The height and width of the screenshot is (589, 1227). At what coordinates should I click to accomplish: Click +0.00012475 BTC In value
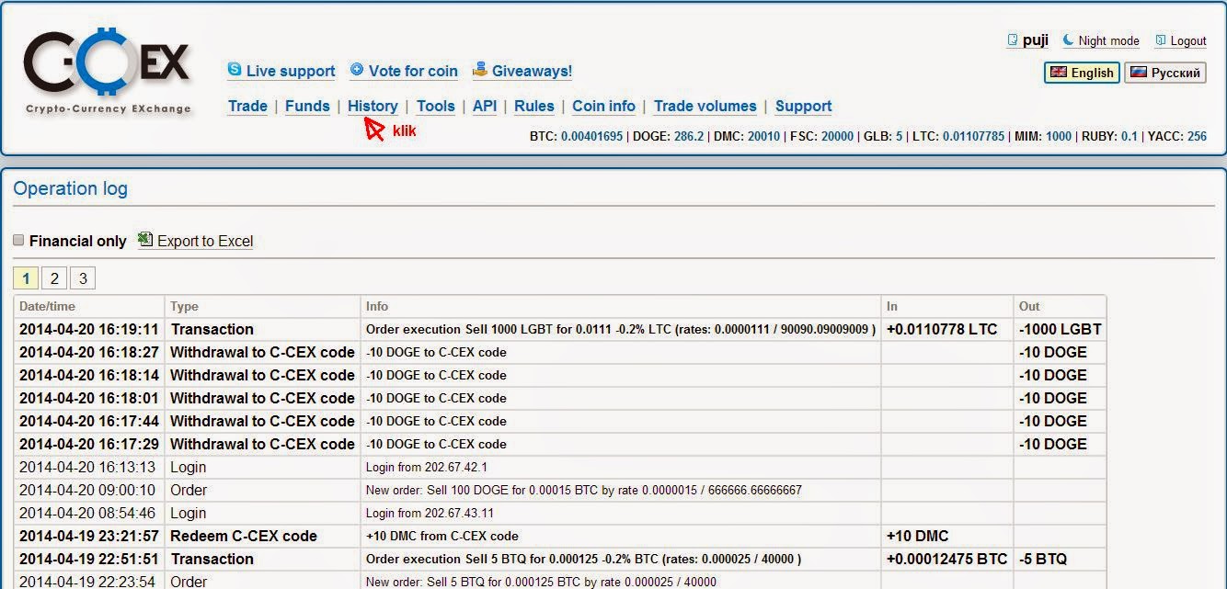tap(946, 559)
